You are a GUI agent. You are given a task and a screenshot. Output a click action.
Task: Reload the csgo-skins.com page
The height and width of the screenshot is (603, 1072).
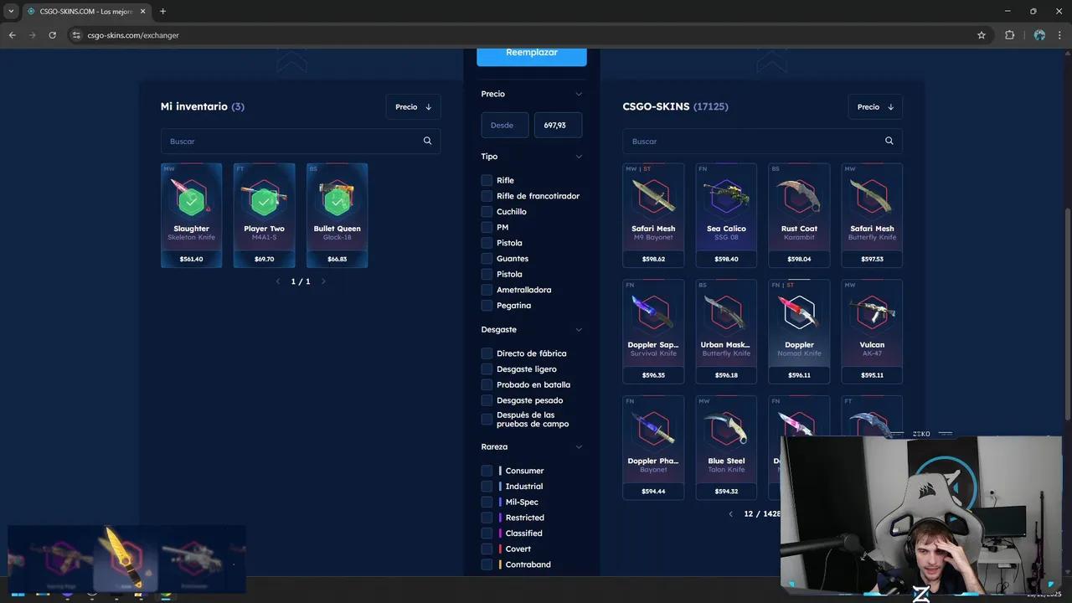point(52,35)
